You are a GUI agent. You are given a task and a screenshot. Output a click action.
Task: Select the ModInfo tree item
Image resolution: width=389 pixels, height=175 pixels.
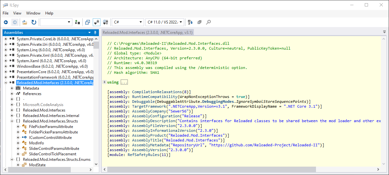pyautogui.click(x=37, y=143)
